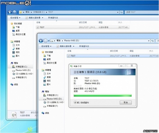
Task: Expand address bar dropdown in TEST window
Action: [118, 12]
